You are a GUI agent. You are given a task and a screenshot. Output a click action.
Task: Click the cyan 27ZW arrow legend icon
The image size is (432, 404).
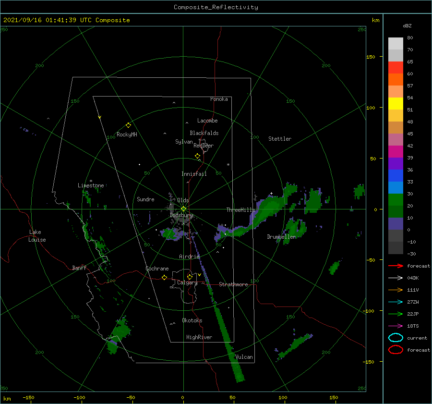(396, 302)
